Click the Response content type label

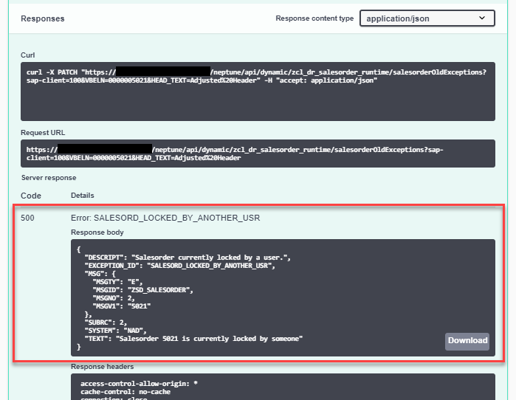click(x=314, y=18)
